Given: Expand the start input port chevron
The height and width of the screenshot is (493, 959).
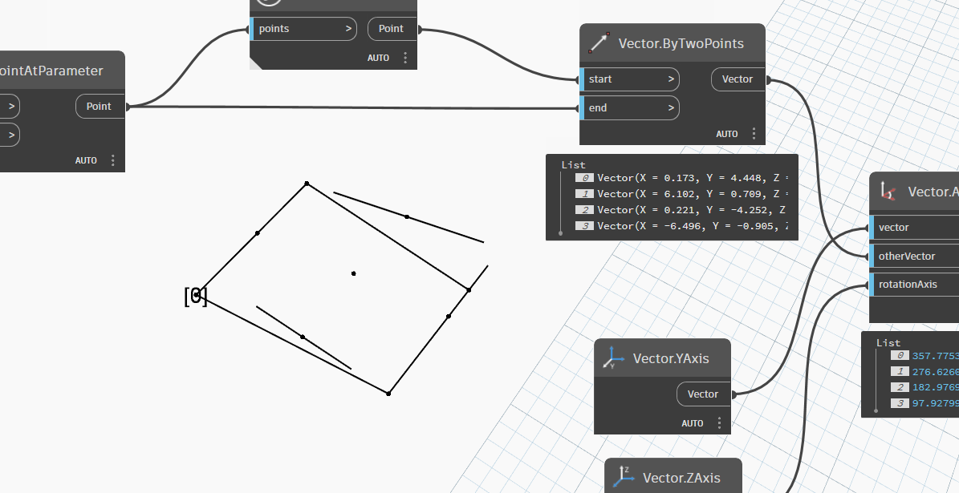Looking at the screenshot, I should coord(671,79).
